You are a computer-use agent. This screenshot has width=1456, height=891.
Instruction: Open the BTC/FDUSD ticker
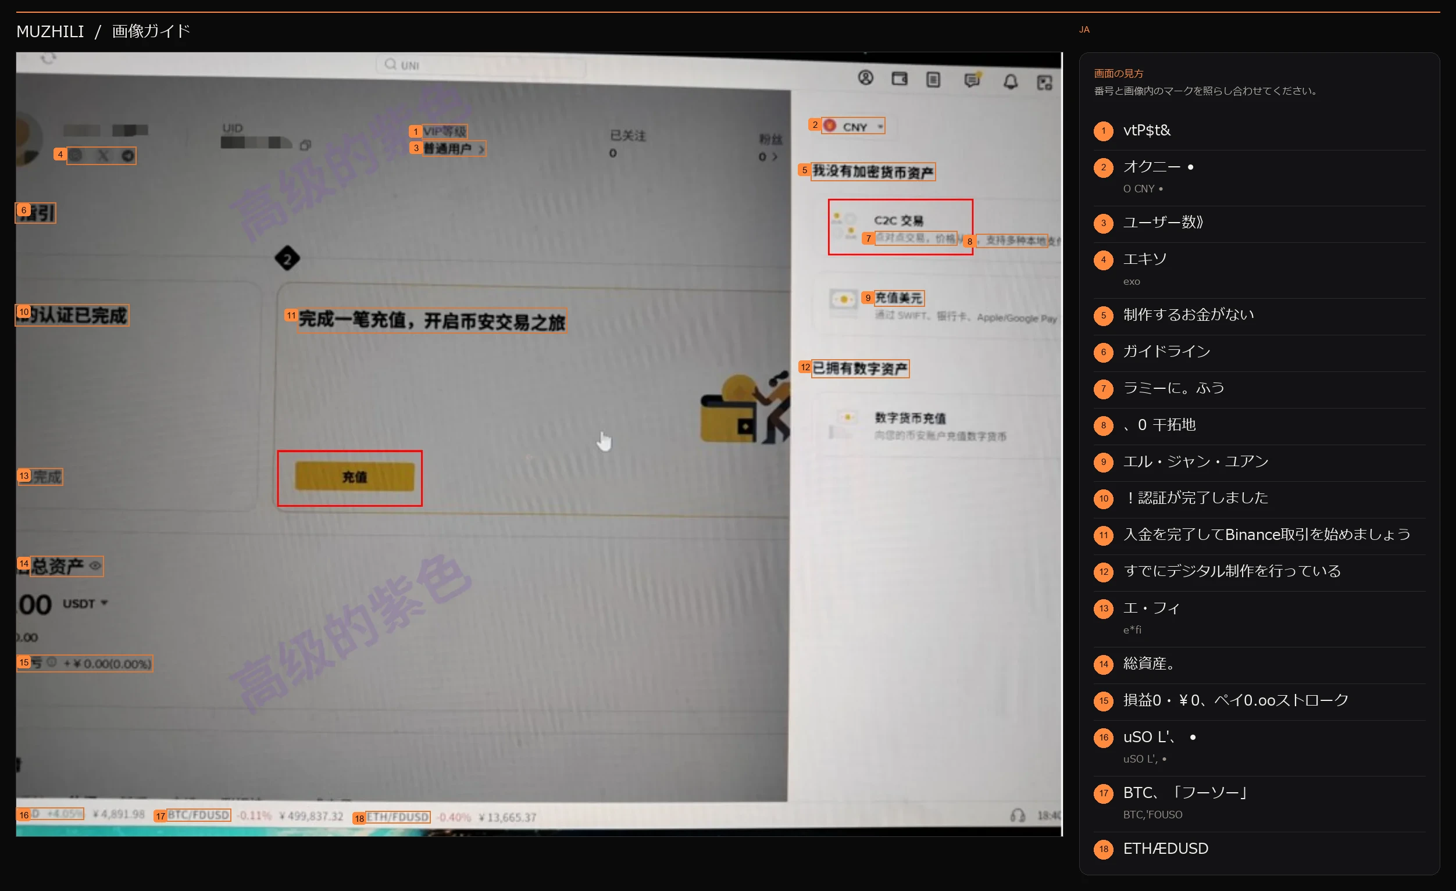(198, 815)
